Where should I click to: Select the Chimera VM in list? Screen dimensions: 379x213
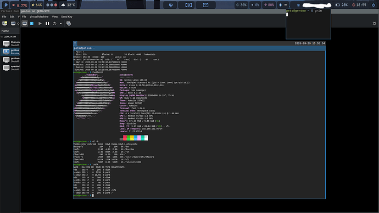(10, 43)
